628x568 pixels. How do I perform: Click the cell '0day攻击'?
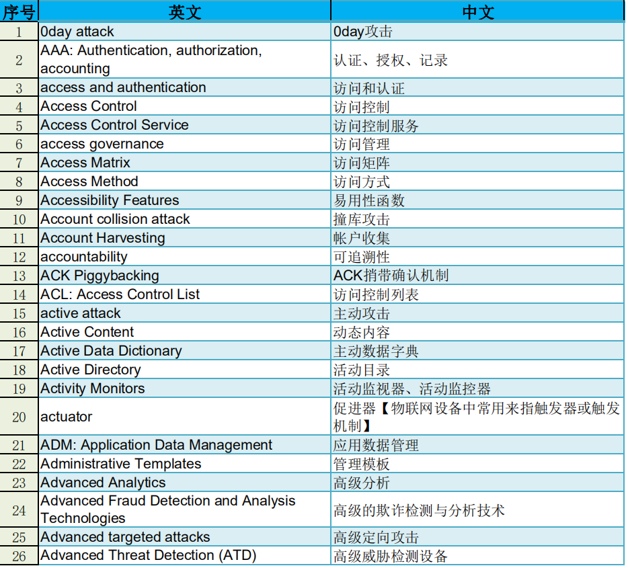(x=477, y=32)
